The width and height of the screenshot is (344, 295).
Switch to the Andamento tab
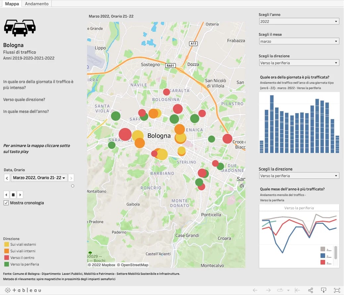[x=37, y=4]
